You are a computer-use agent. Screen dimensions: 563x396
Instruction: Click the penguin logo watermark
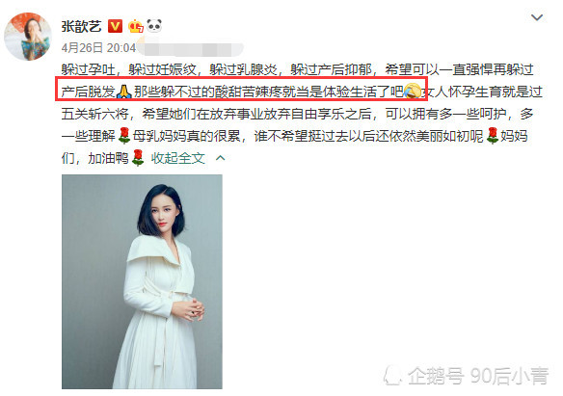(x=392, y=377)
